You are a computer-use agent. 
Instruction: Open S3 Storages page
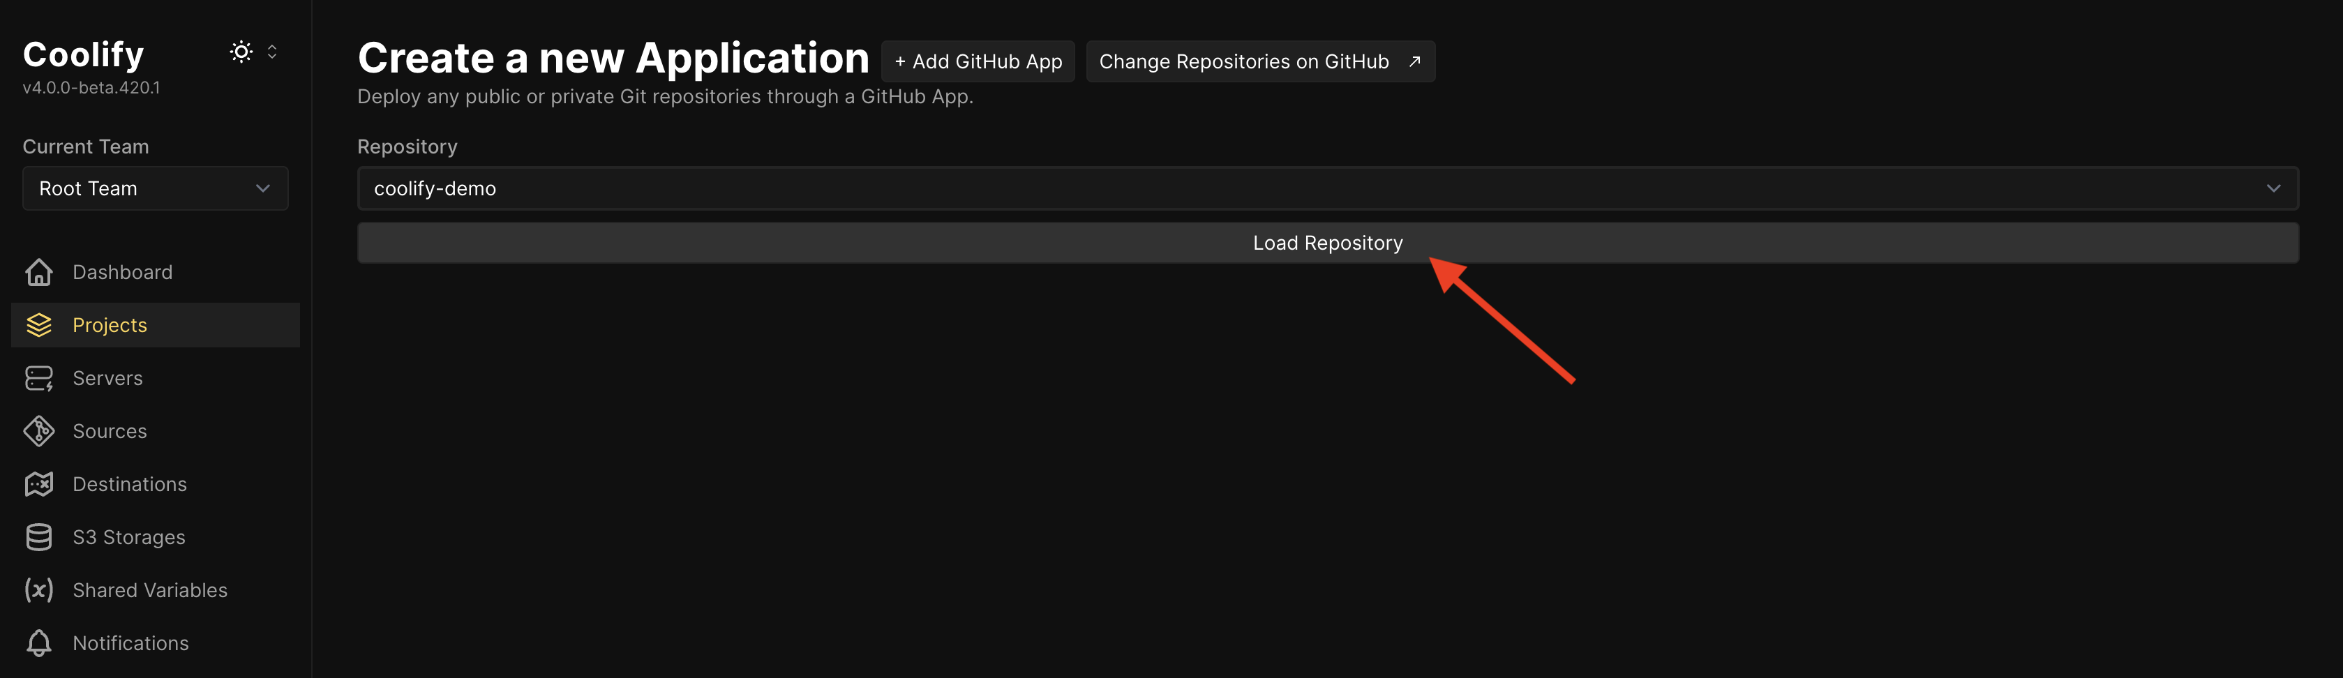click(x=156, y=537)
